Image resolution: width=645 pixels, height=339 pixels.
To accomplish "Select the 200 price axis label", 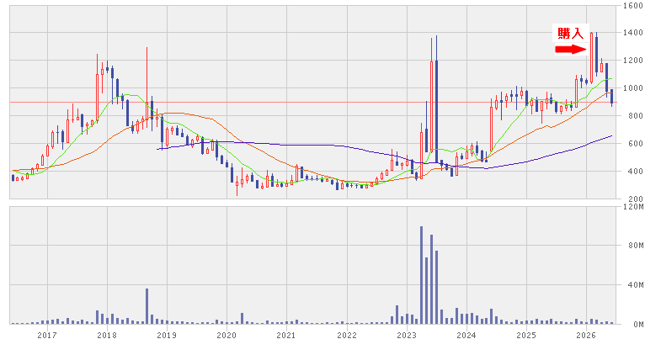I will click(x=636, y=199).
